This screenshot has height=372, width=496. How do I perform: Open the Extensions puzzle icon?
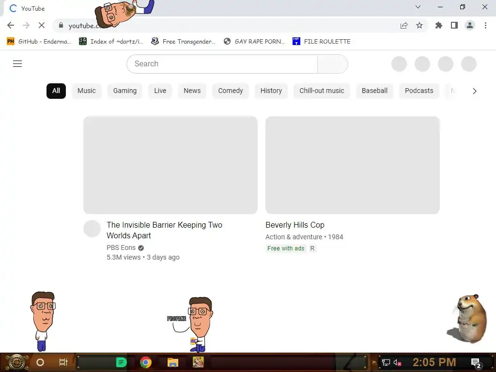pos(439,25)
